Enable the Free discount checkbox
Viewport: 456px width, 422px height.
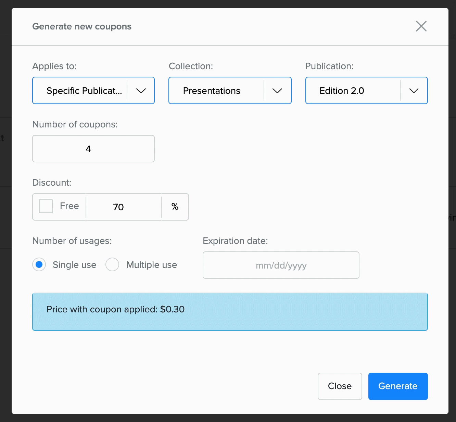(46, 206)
